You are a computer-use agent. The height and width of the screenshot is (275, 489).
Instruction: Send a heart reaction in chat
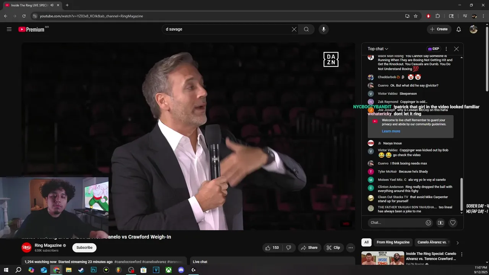point(453,223)
